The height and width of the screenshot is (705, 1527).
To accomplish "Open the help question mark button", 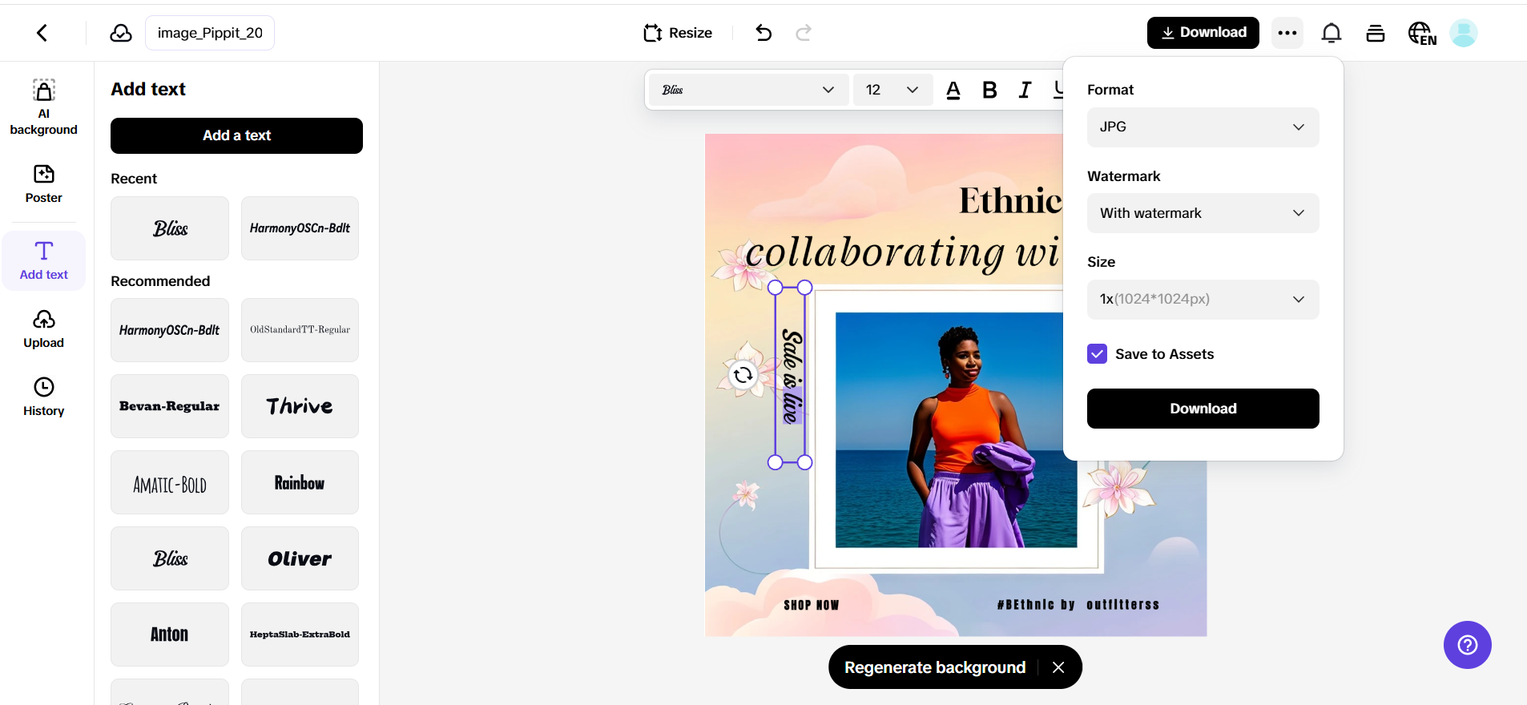I will (1468, 645).
